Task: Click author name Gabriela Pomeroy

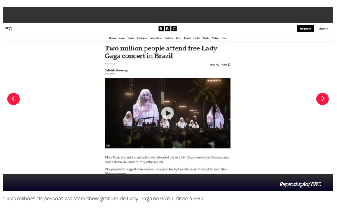Action: [116, 71]
